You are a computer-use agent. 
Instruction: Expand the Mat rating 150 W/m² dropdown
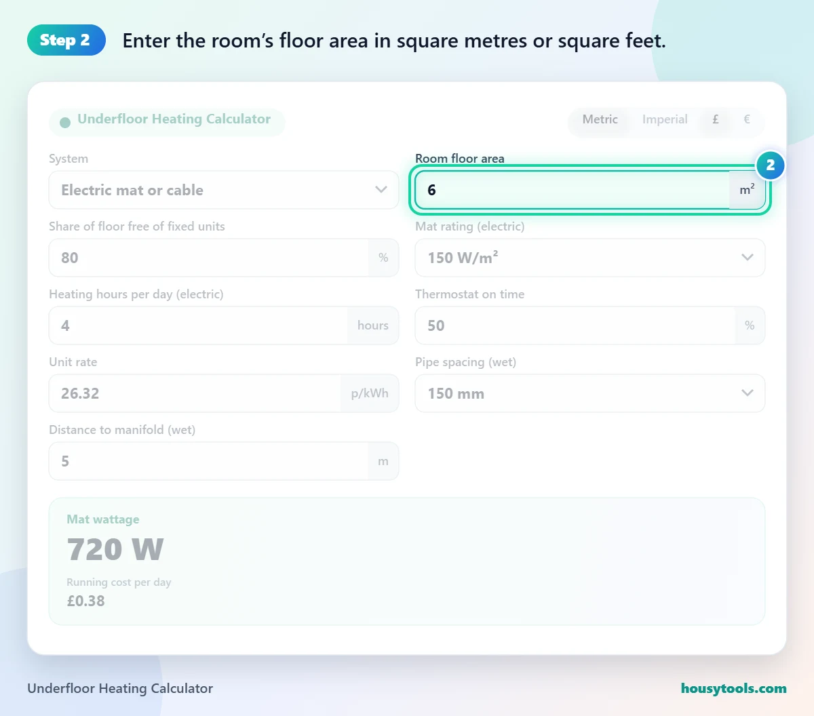coord(590,258)
